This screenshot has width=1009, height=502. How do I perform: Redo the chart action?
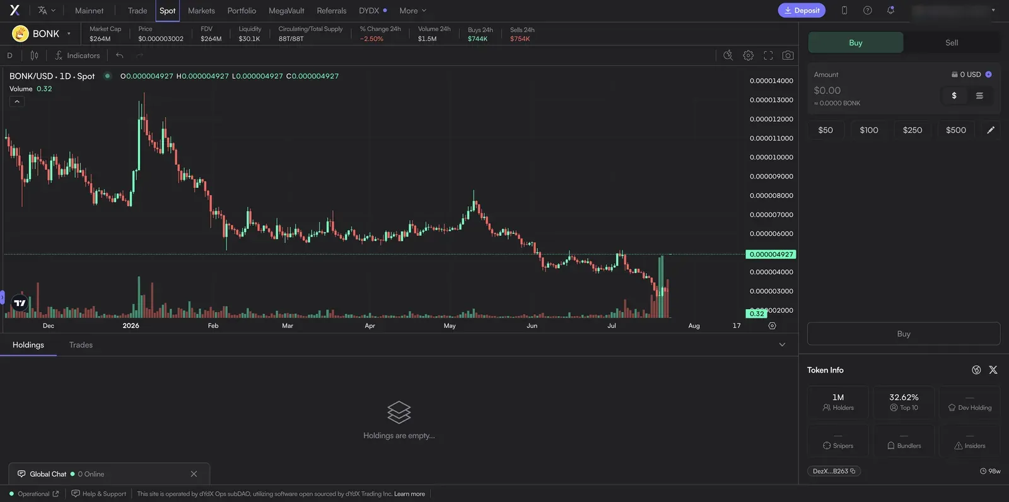[x=140, y=55]
